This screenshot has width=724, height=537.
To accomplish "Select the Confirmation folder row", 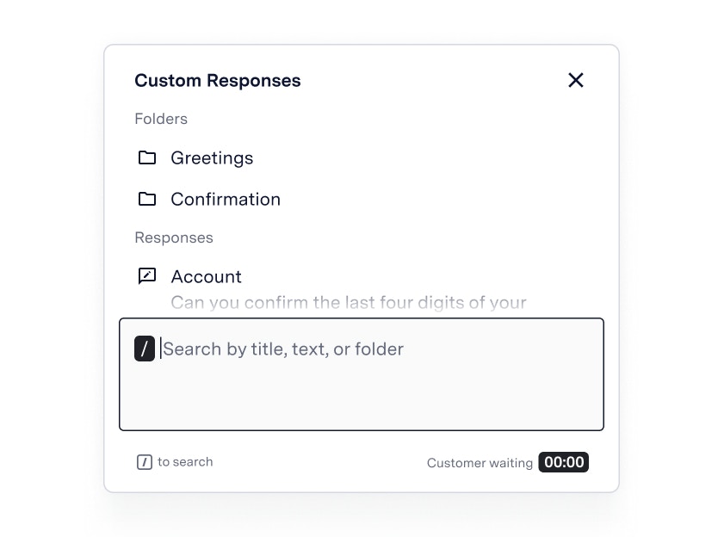I will (362, 200).
